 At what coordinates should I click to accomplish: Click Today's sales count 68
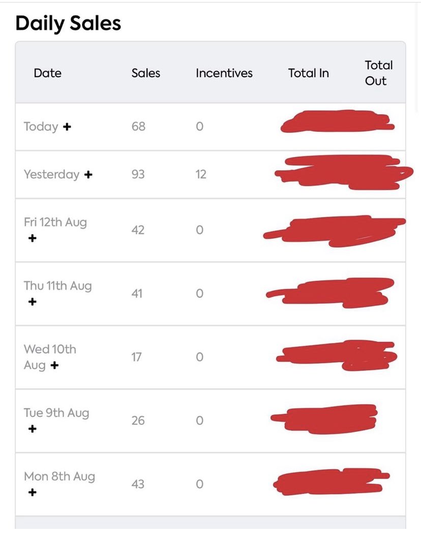coord(138,127)
